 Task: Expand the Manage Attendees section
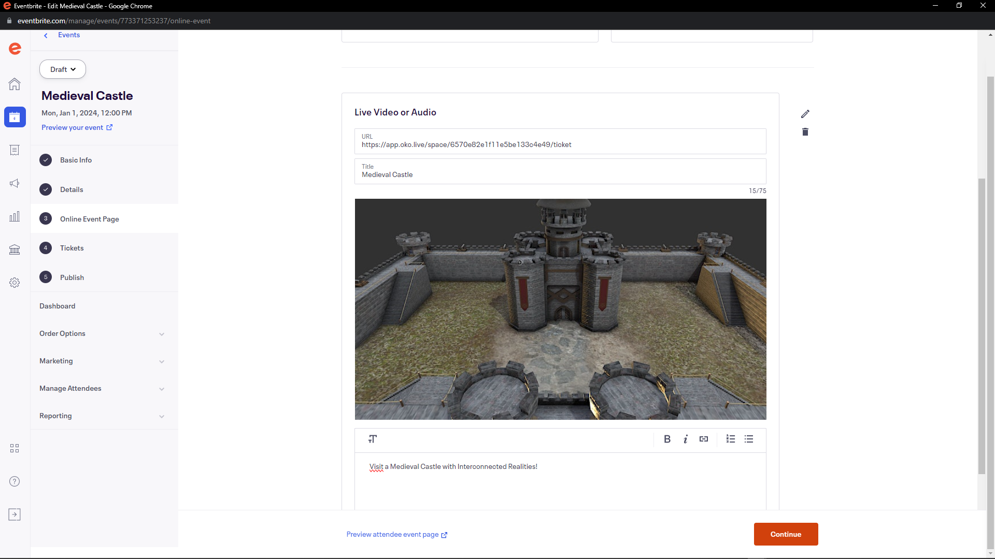point(102,389)
